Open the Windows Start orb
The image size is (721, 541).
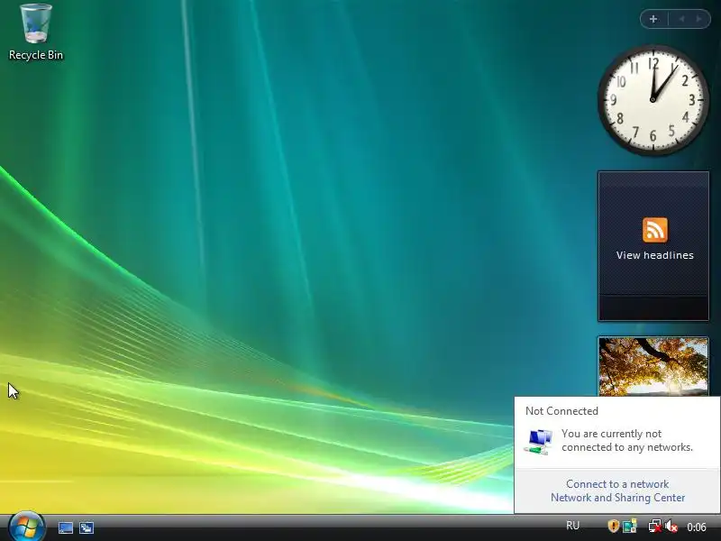(27, 527)
